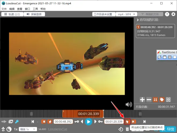Viewport: 177px width, 133px height.
Task: Set the cut end to the current position
Action: coord(127,121)
